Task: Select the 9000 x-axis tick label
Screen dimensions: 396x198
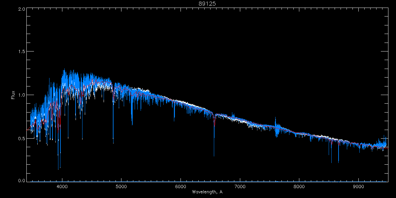Action: click(x=359, y=186)
